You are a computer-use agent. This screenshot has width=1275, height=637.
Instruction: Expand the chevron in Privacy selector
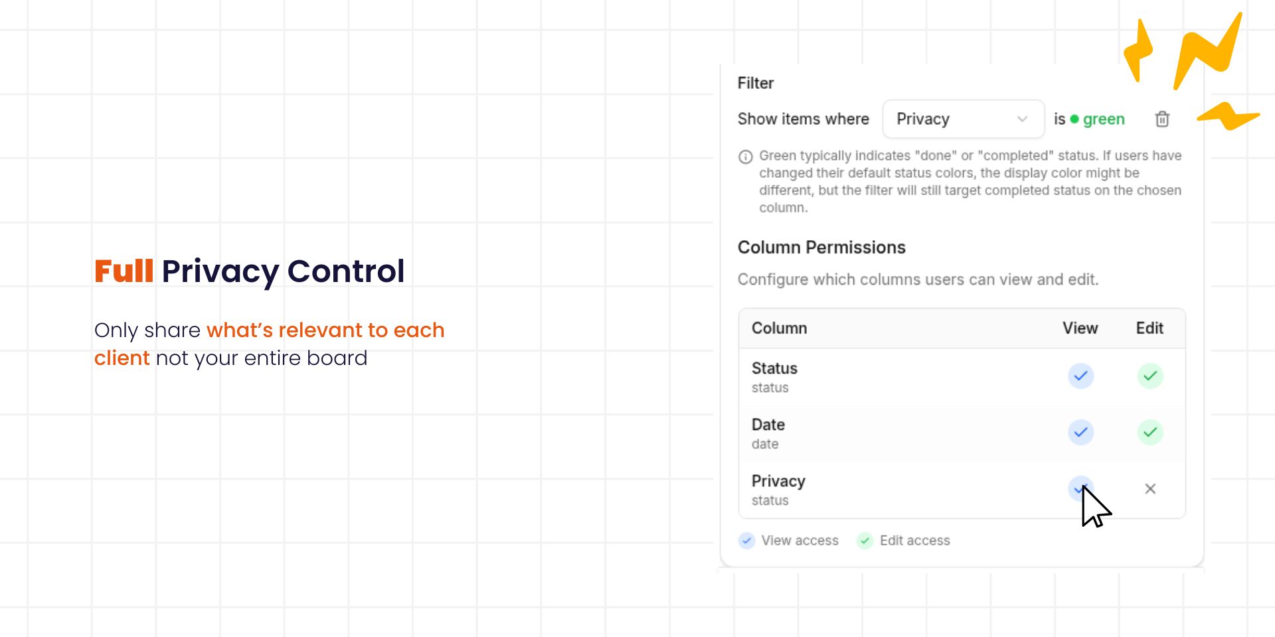point(1022,119)
